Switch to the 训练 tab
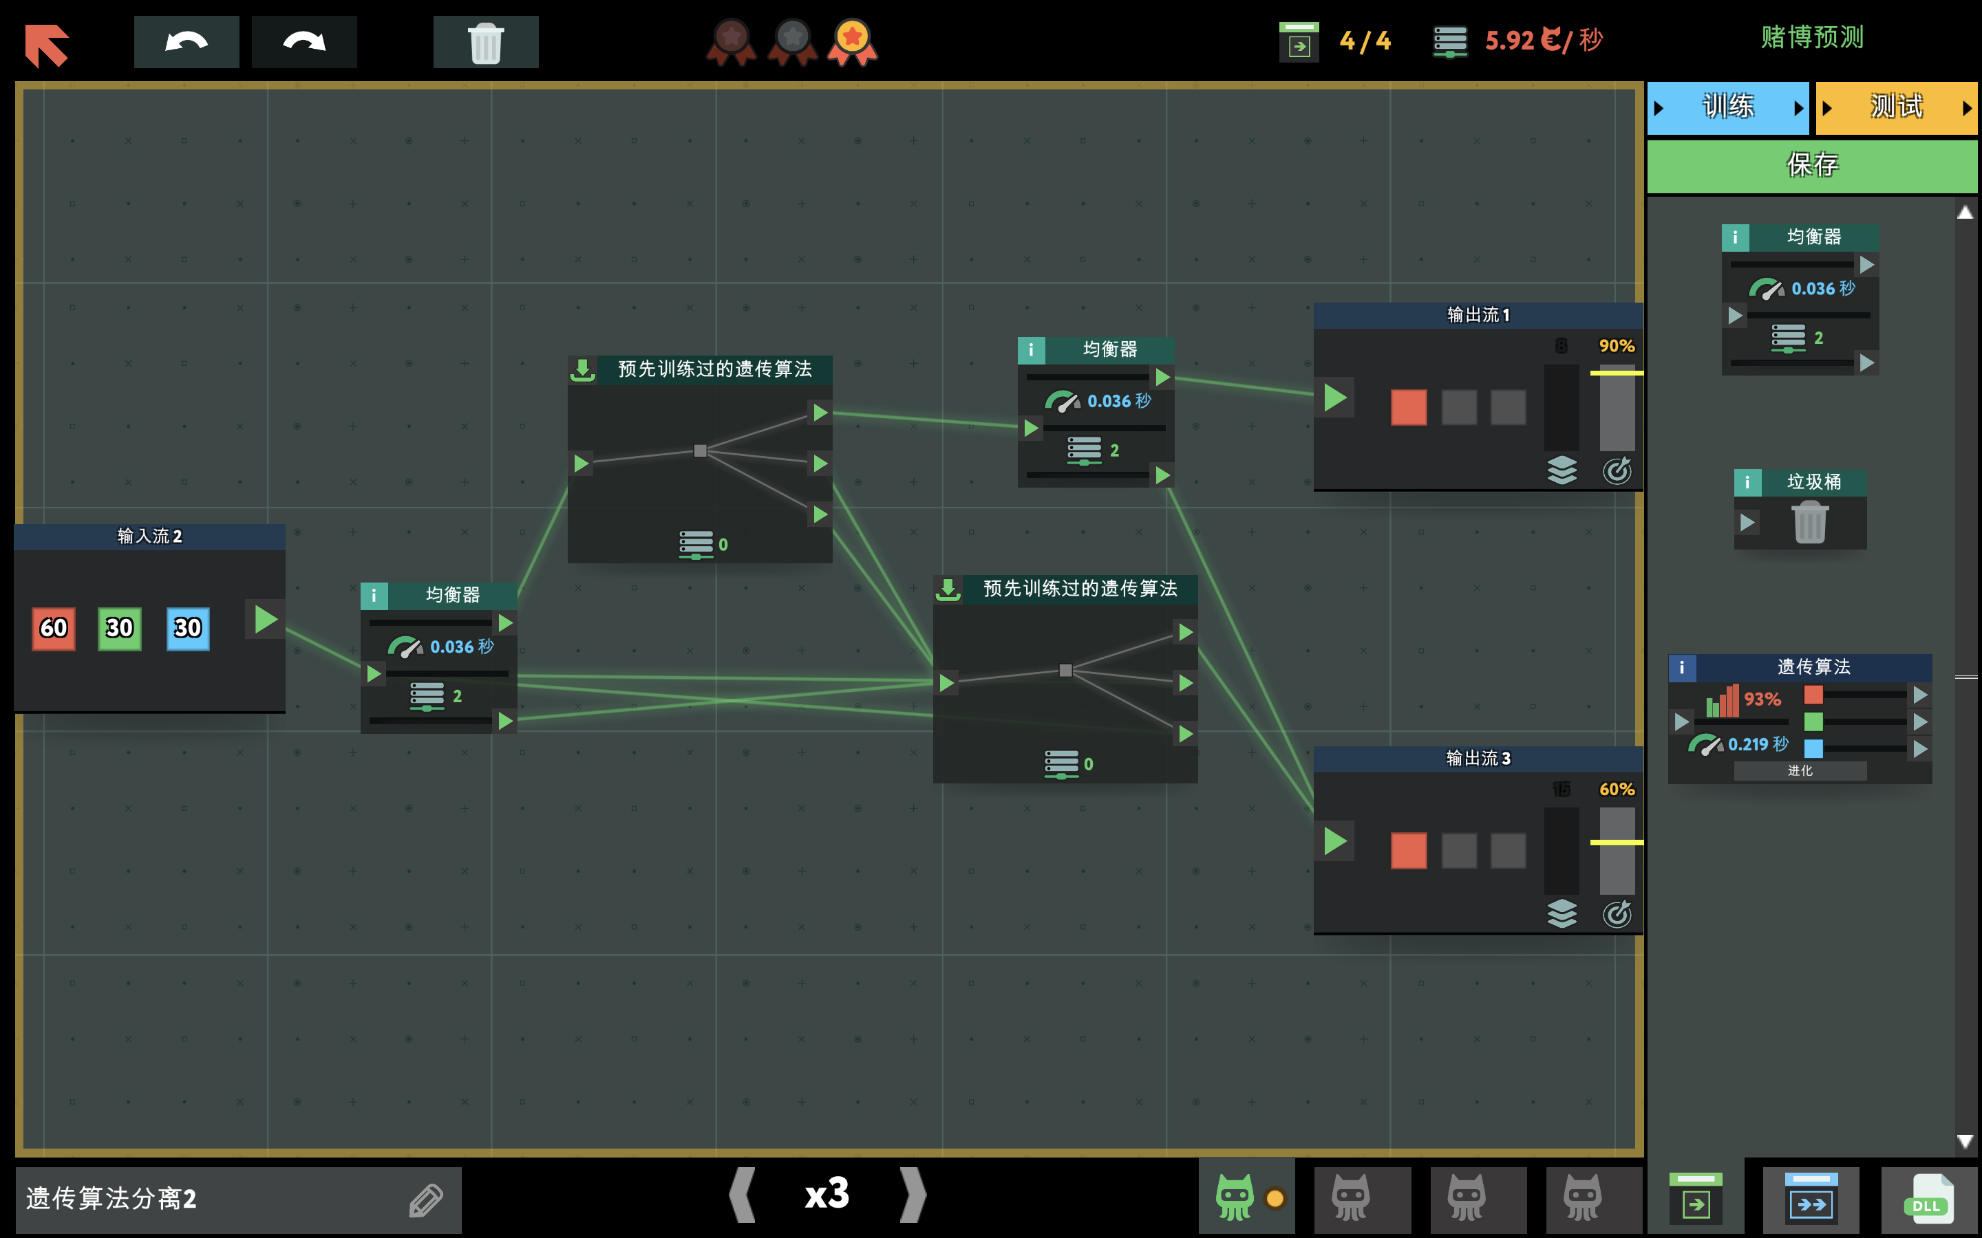 (x=1727, y=107)
